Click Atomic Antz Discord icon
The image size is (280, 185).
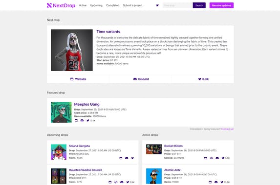pyautogui.click(x=216, y=182)
